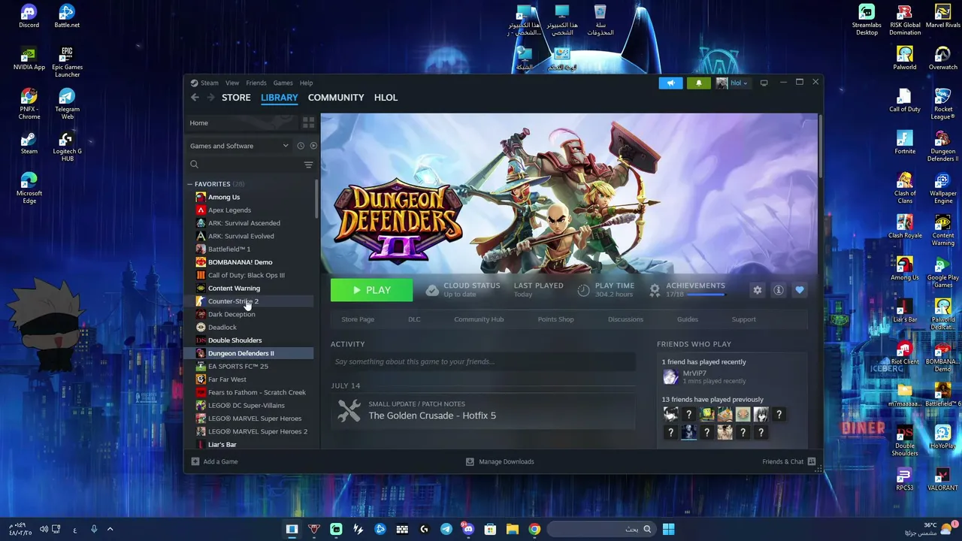Viewport: 962px width, 541px height.
Task: Select the RPCS3 desktop icon
Action: [x=905, y=480]
